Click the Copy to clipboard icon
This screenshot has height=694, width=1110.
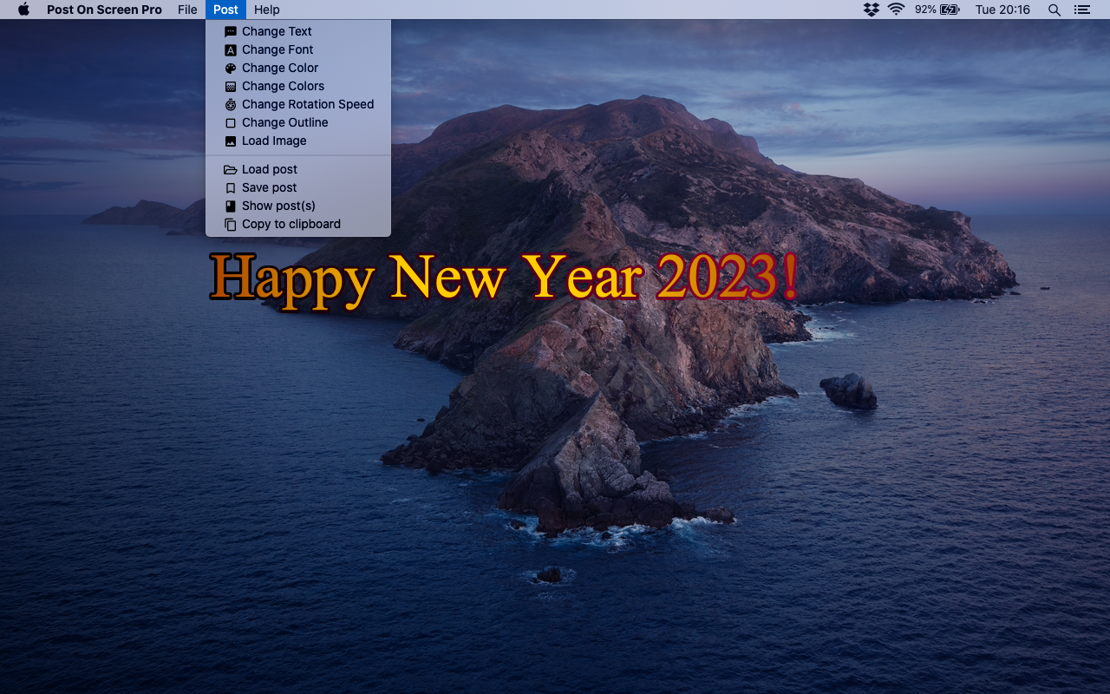click(x=231, y=224)
